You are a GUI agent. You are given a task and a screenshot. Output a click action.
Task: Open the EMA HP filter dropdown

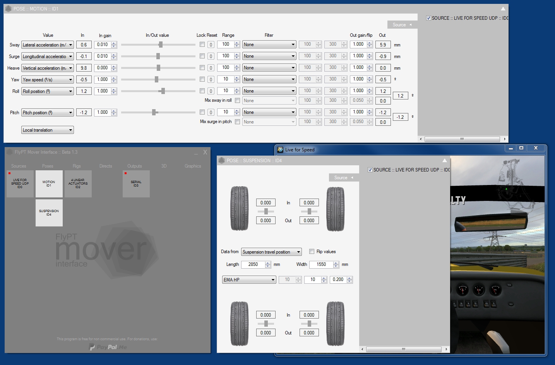(x=249, y=280)
